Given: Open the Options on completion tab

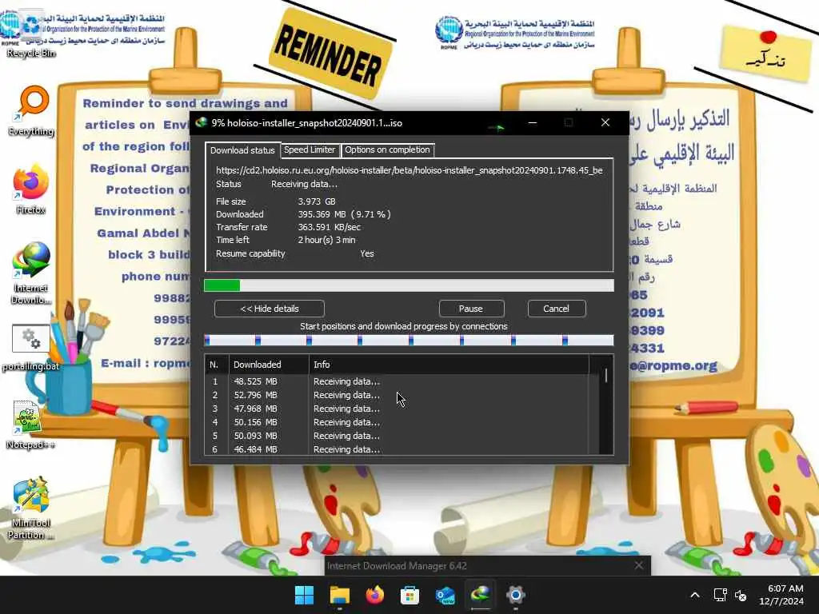Looking at the screenshot, I should (x=387, y=150).
